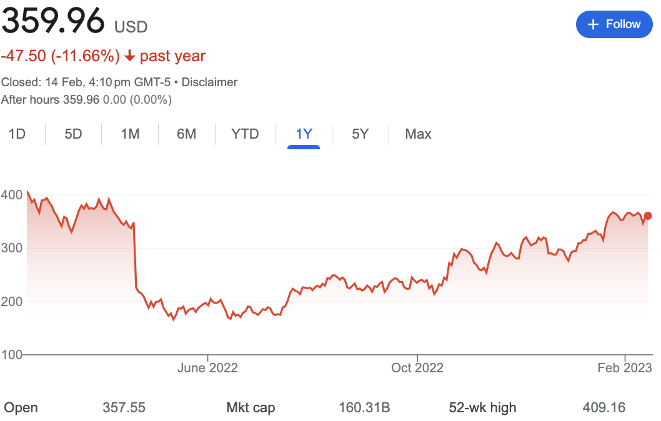Click the Follow button
This screenshot has height=421, width=661.
click(x=614, y=24)
